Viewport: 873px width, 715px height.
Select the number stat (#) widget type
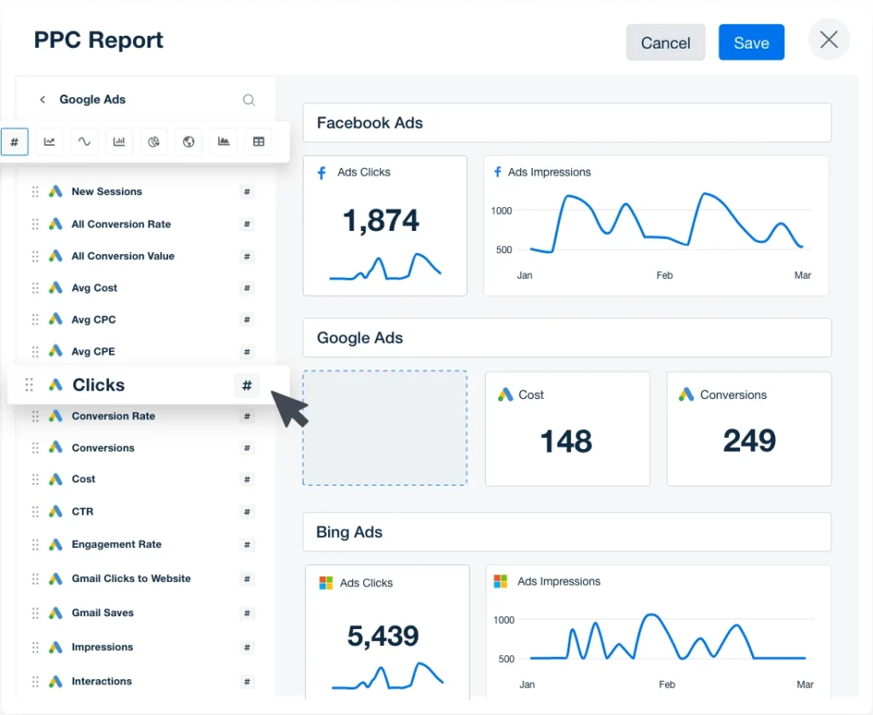click(x=14, y=141)
